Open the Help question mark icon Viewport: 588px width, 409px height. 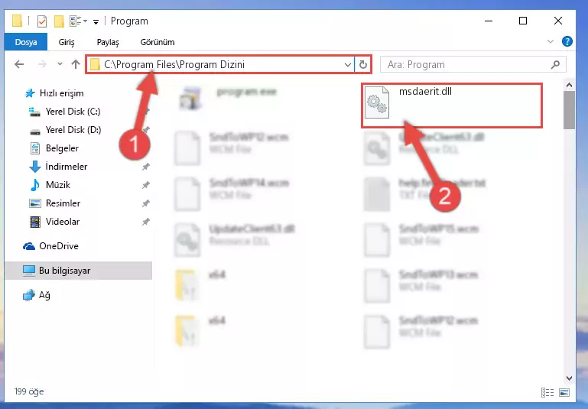pos(567,41)
